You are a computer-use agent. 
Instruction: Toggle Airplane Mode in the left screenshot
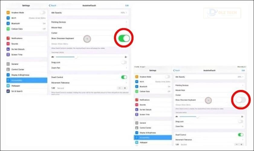click(43, 13)
